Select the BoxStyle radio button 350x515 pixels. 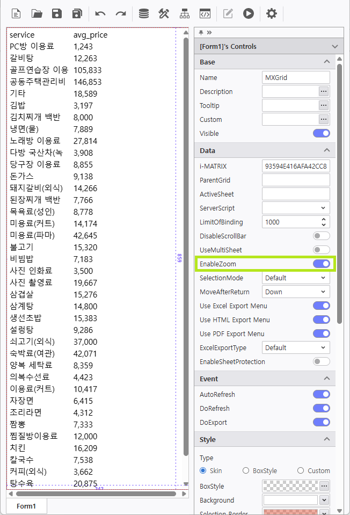tap(246, 470)
